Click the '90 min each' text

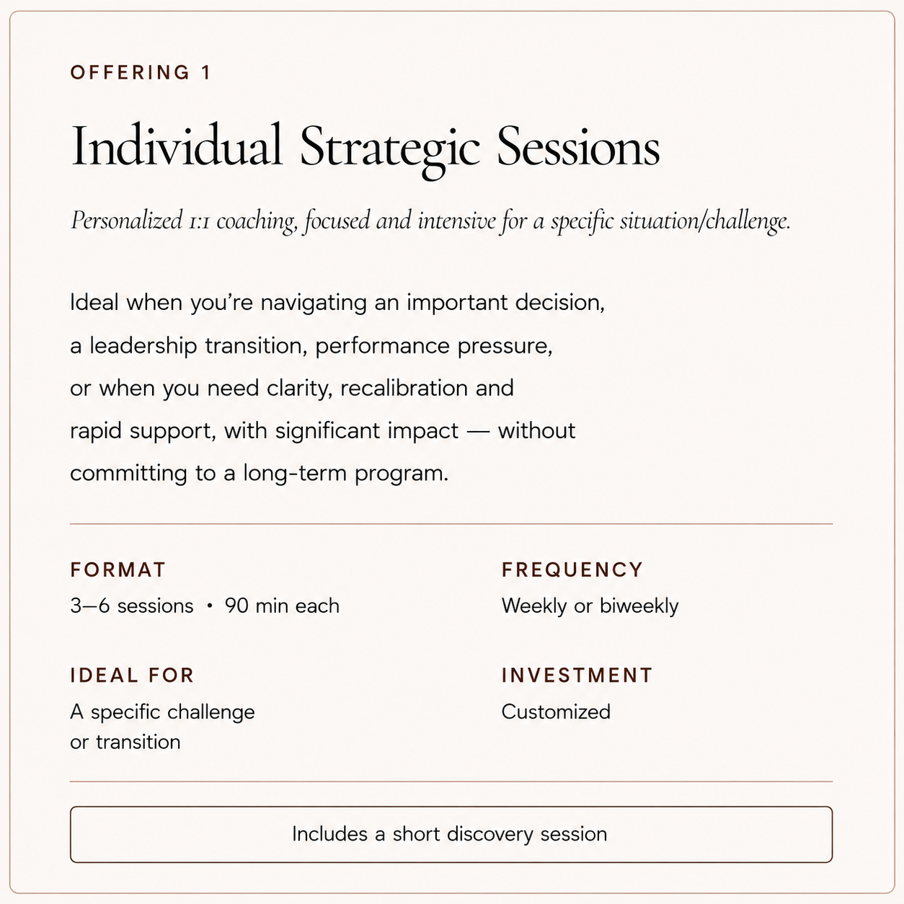coord(282,606)
